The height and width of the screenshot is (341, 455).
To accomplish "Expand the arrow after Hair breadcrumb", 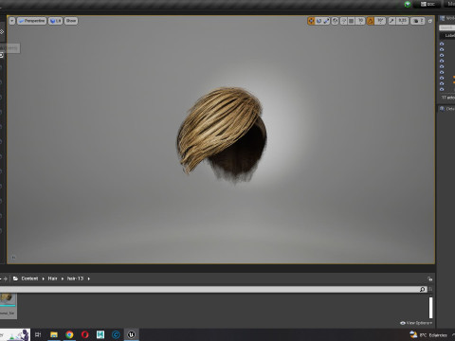I will click(63, 278).
